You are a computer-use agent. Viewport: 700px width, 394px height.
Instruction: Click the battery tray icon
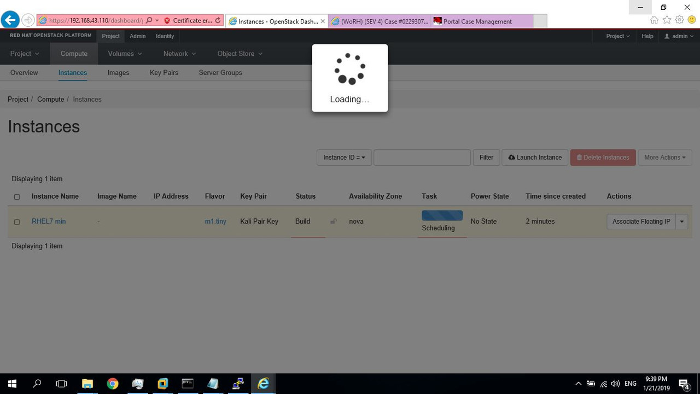click(591, 384)
